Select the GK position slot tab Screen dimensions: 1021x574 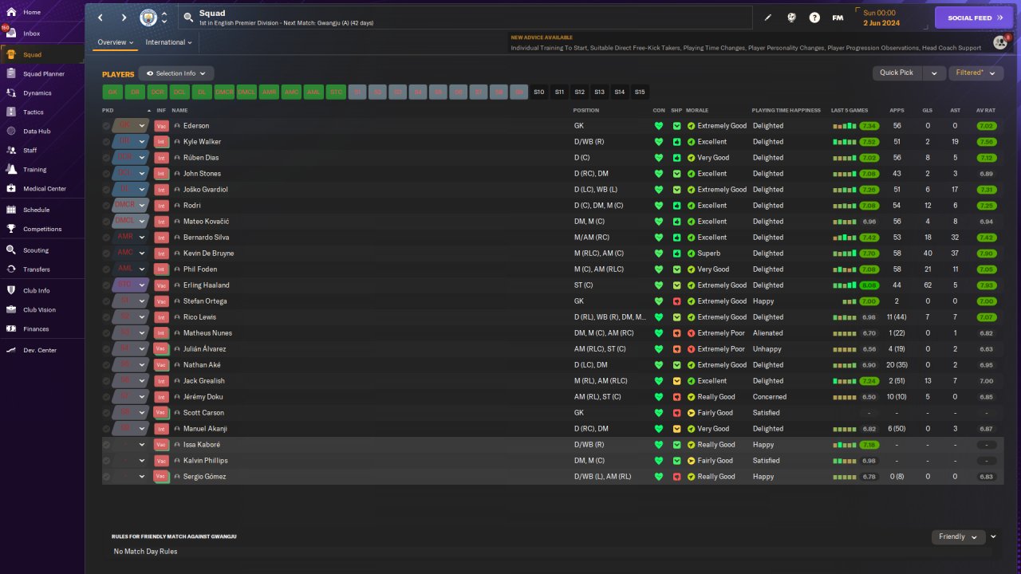112,92
